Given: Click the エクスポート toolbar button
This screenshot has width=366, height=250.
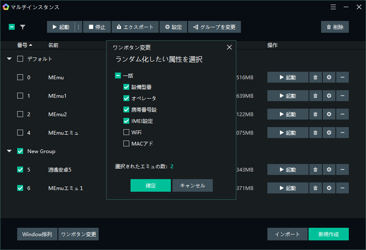Looking at the screenshot, I should [x=135, y=27].
